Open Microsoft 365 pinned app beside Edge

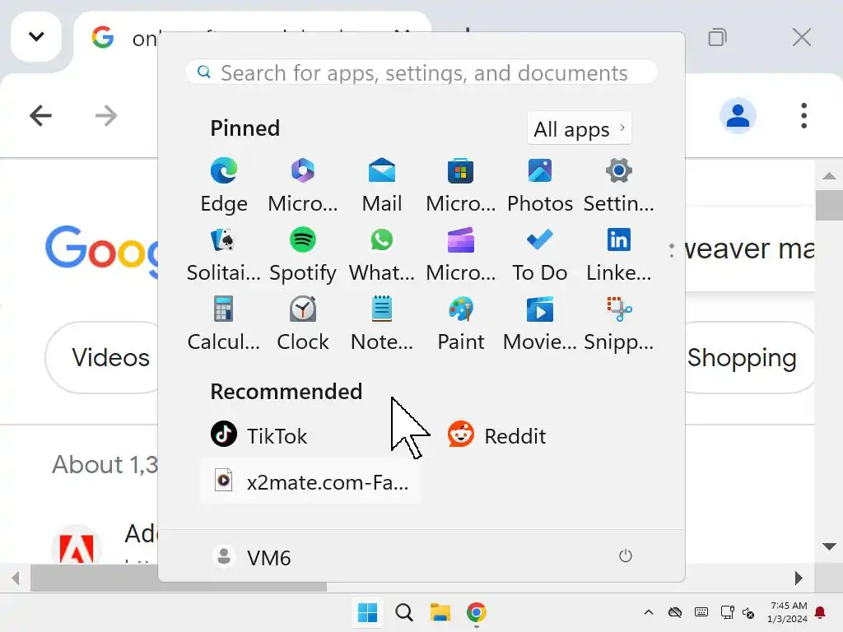(303, 185)
